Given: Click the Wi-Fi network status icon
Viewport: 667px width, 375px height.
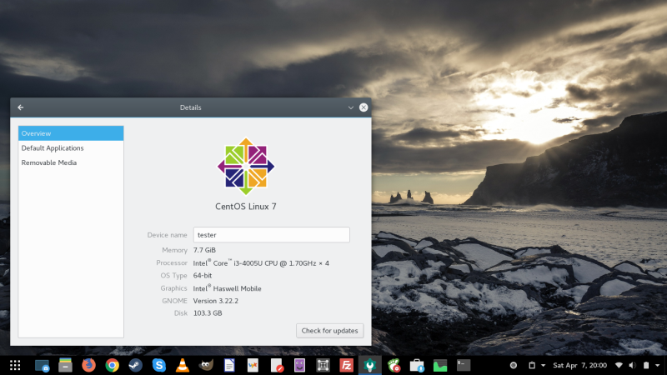Looking at the screenshot, I should tap(619, 365).
